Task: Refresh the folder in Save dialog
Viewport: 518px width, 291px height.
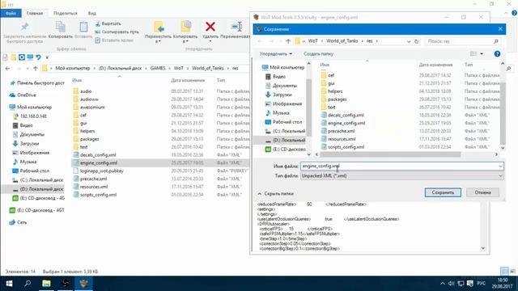Action: (x=416, y=41)
